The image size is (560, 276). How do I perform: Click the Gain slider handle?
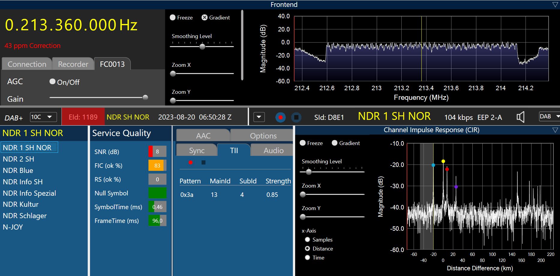[x=145, y=97]
